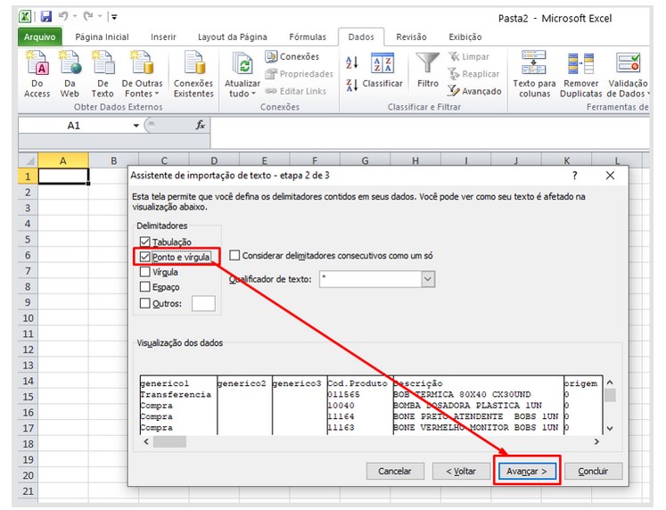Click the Atualizar tudo icon
This screenshot has width=666, height=510.
coord(243,64)
